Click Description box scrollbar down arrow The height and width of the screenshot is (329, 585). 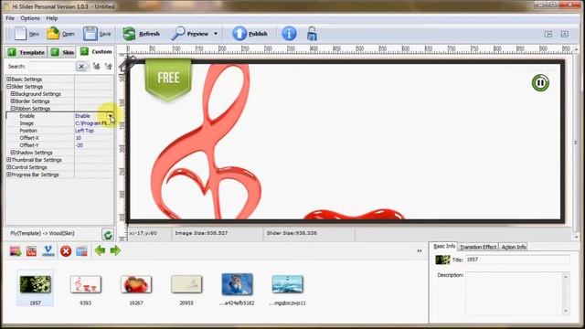click(x=566, y=311)
